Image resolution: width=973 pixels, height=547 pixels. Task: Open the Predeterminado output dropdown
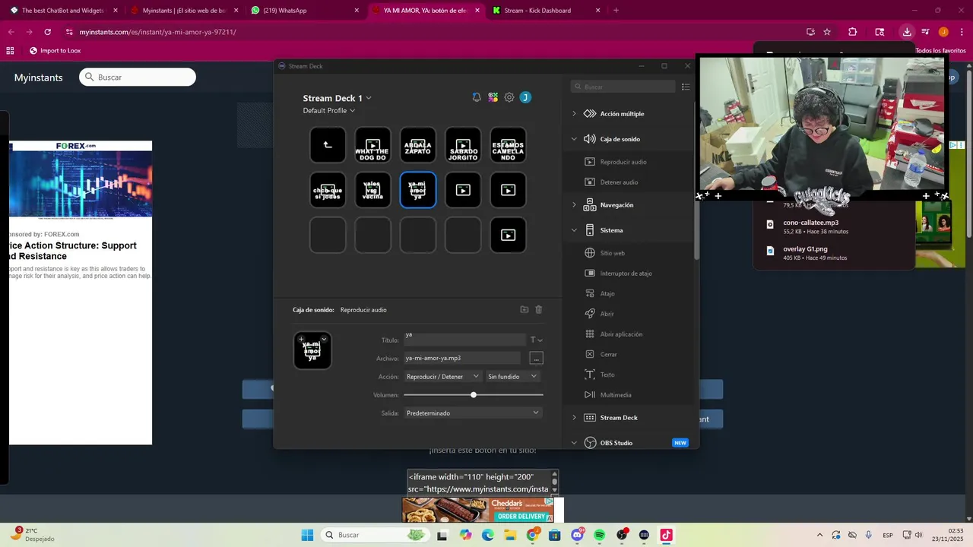[473, 413]
